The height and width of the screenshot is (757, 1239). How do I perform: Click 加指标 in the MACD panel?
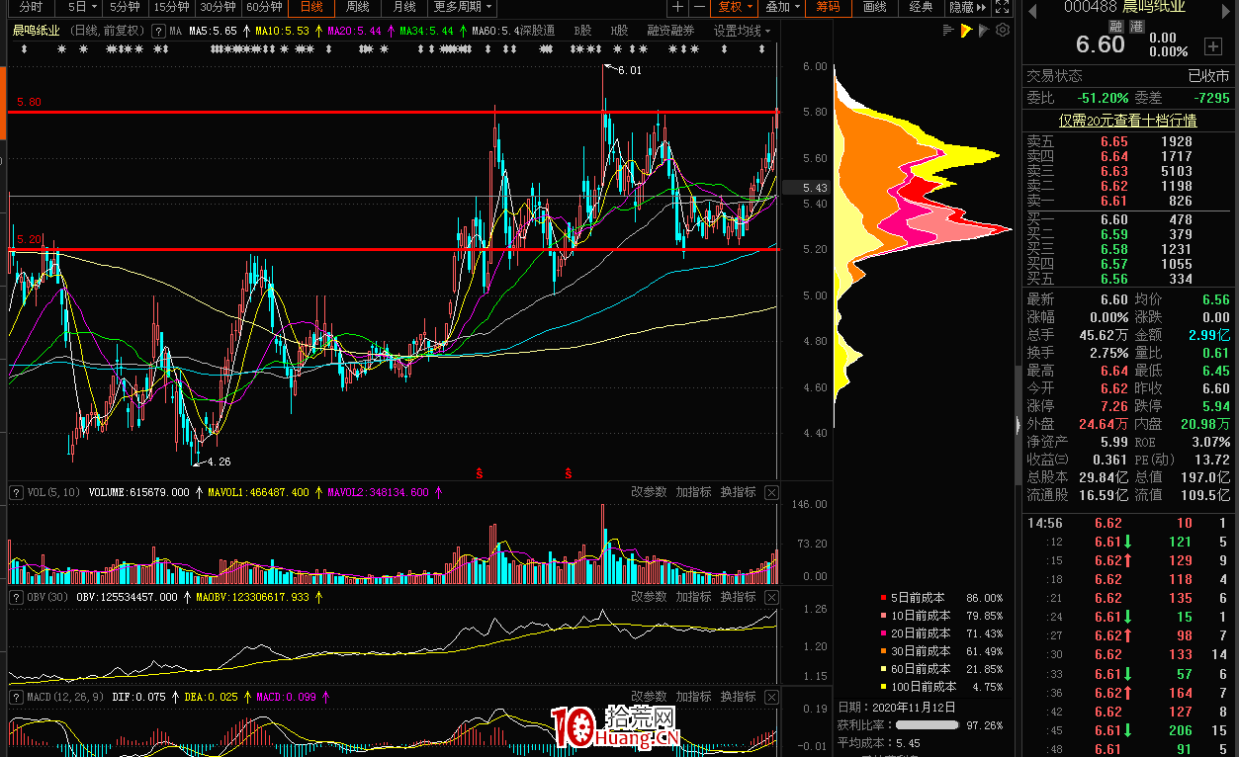[693, 697]
